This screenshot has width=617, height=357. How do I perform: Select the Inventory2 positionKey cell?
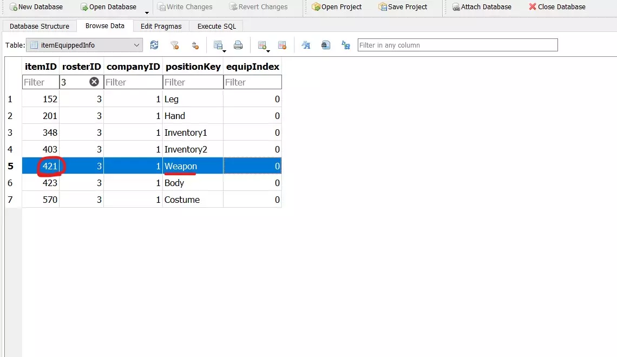coord(193,149)
